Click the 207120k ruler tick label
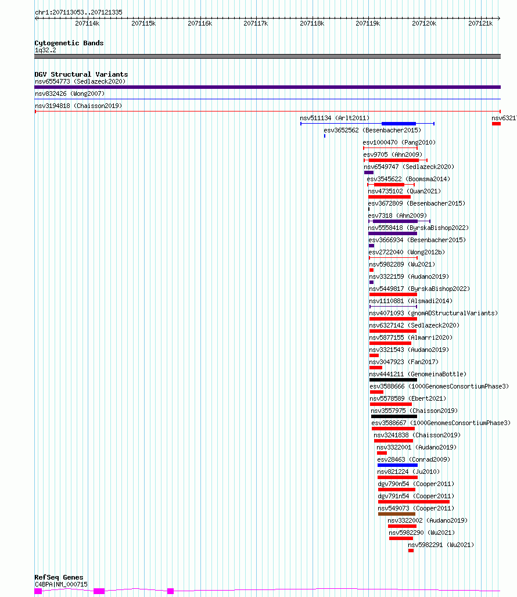The image size is (517, 597). 424,24
